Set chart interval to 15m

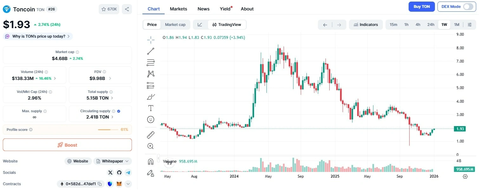tap(393, 25)
